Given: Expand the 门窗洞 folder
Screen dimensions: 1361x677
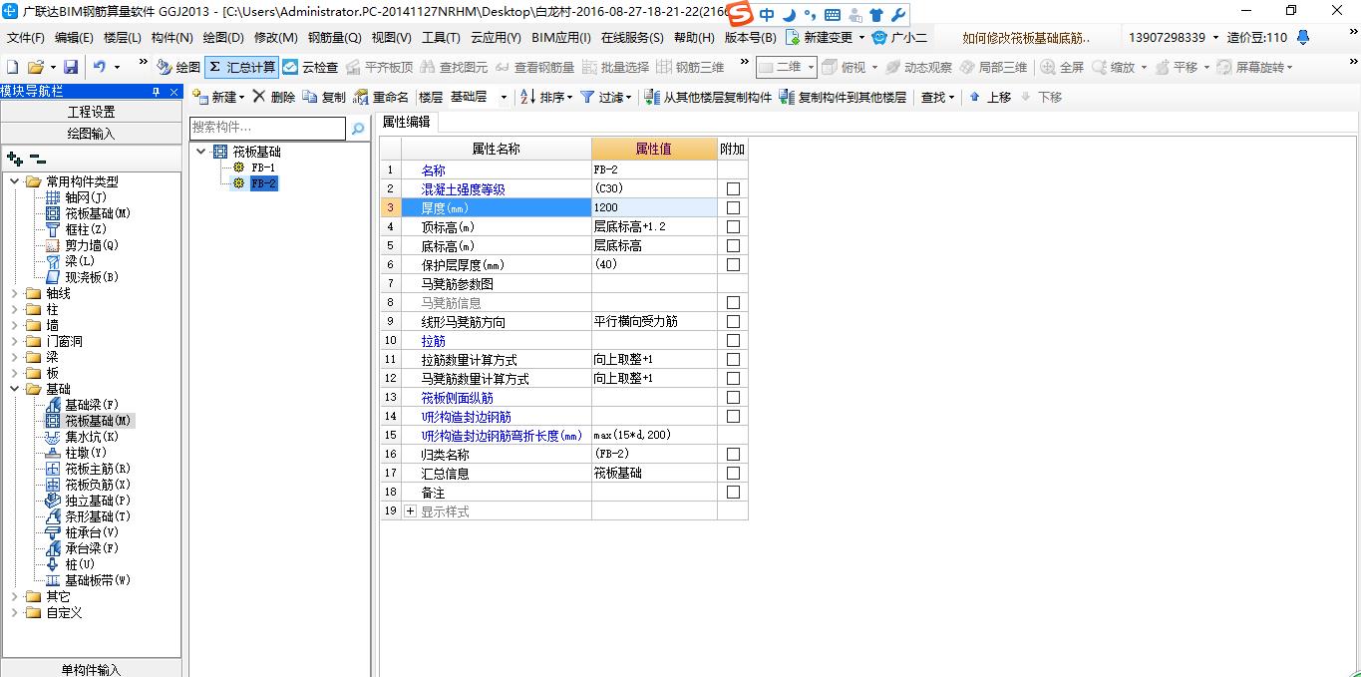Looking at the screenshot, I should (15, 341).
